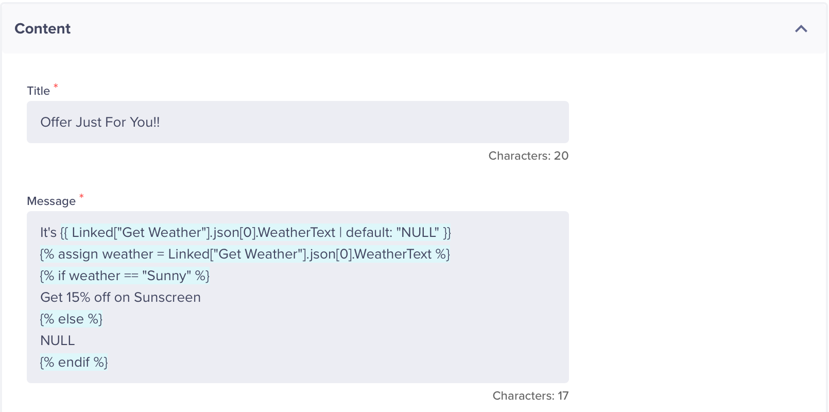This screenshot has height=412, width=829.
Task: Click the '{% if weather == "Sunny" %}' line
Action: coord(125,276)
